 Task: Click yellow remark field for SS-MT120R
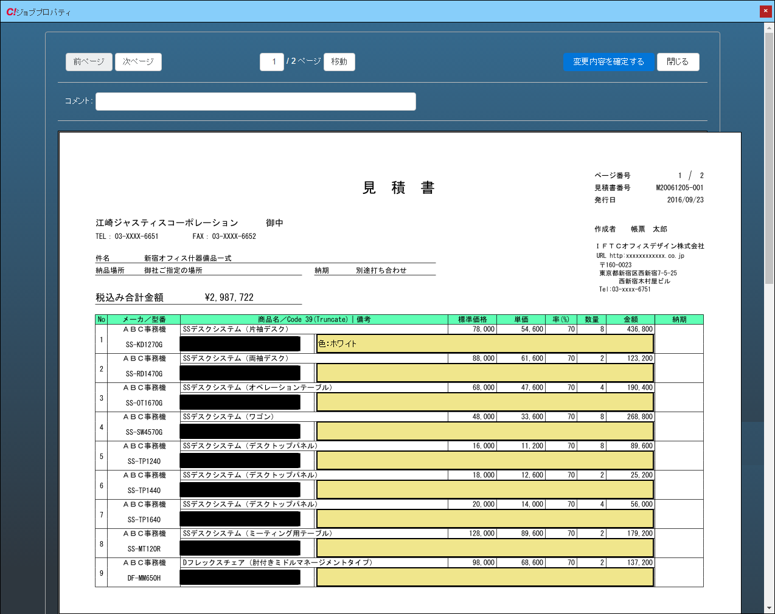coord(485,548)
